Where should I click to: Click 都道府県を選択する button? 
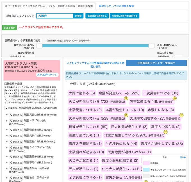pos(97,16)
